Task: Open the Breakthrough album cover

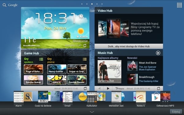Action: [x=132, y=79]
